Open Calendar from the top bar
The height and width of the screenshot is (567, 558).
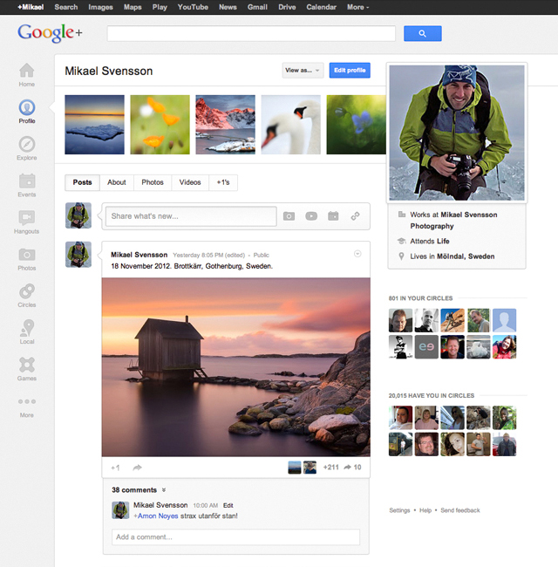(321, 7)
